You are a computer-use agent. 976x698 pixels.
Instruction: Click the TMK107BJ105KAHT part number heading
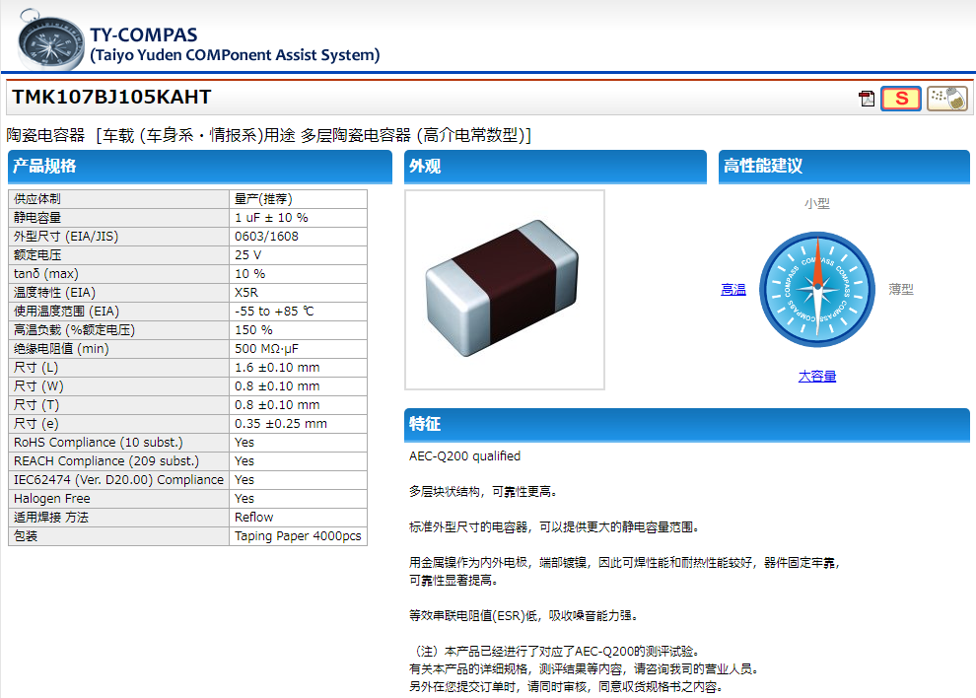111,98
